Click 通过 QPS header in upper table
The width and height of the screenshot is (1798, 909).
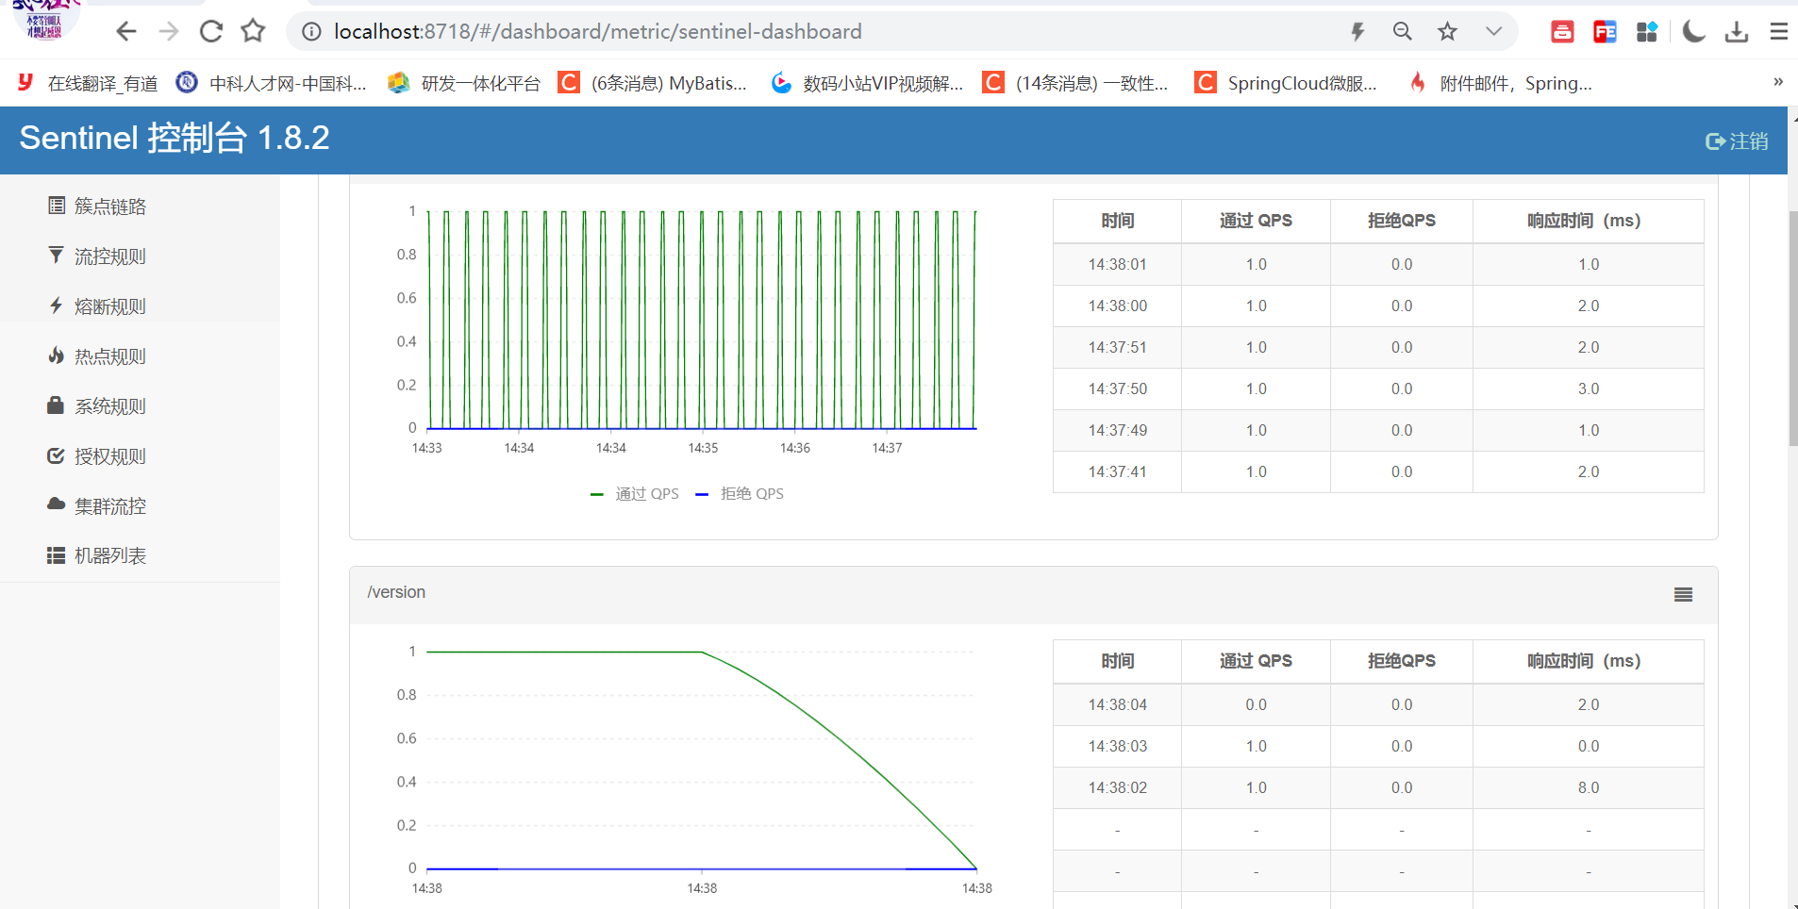coord(1256,221)
